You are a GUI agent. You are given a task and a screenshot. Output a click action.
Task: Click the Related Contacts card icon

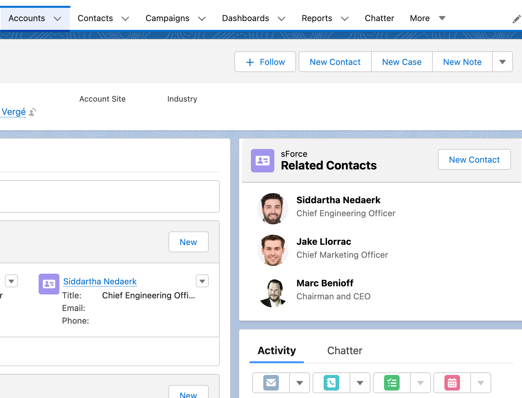[262, 161]
